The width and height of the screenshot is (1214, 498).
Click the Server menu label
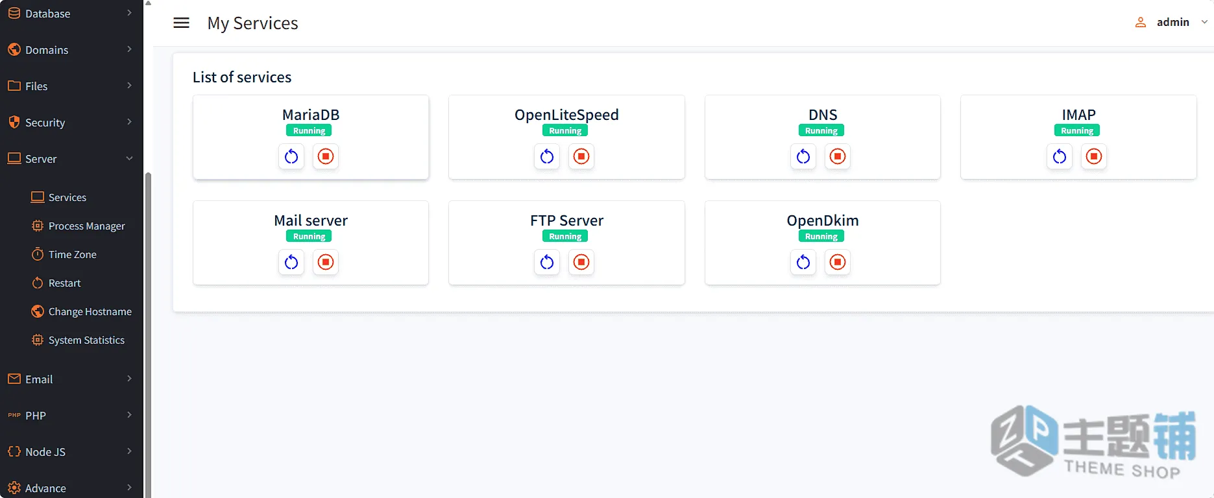click(x=41, y=159)
